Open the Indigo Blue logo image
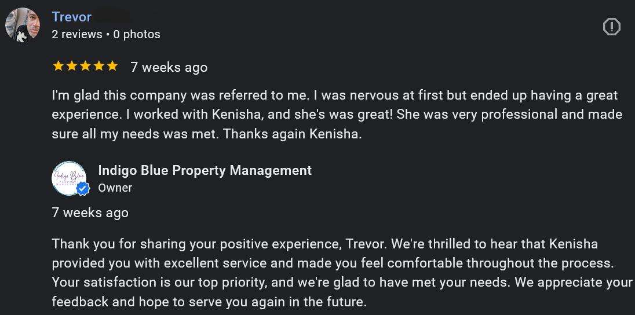This screenshot has width=635, height=315. (67, 177)
